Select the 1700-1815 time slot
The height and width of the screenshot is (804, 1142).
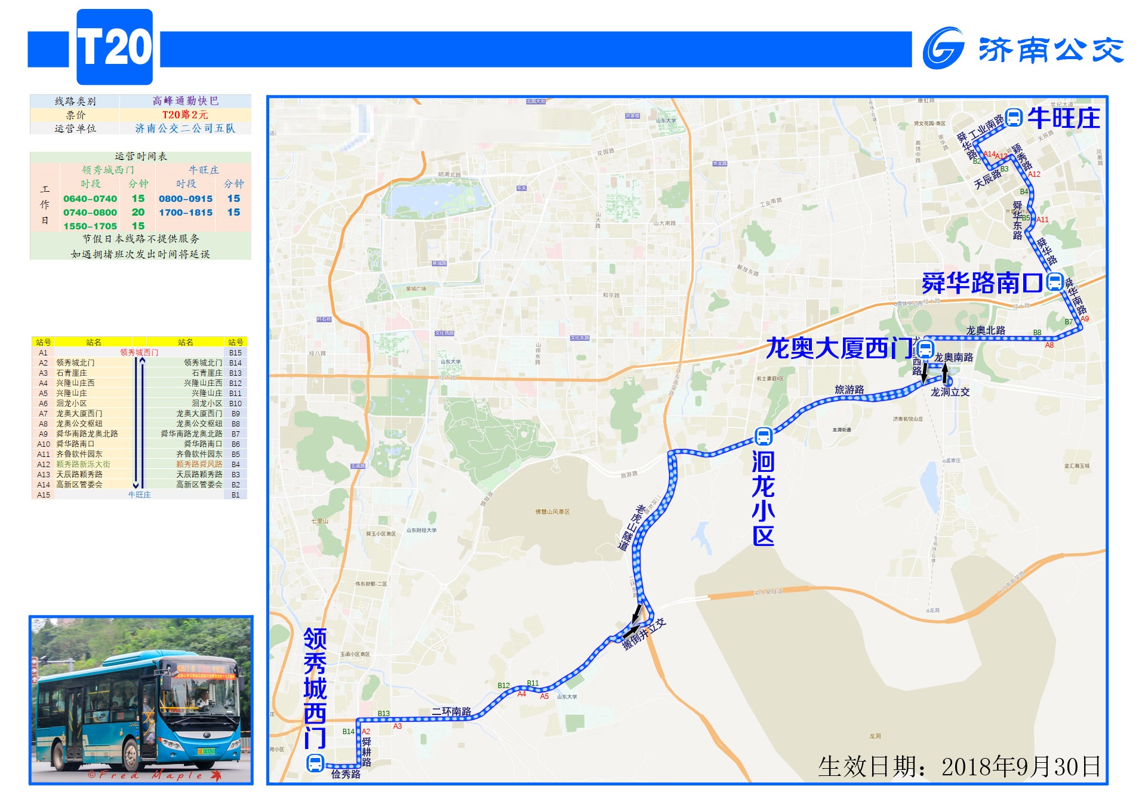point(186,212)
